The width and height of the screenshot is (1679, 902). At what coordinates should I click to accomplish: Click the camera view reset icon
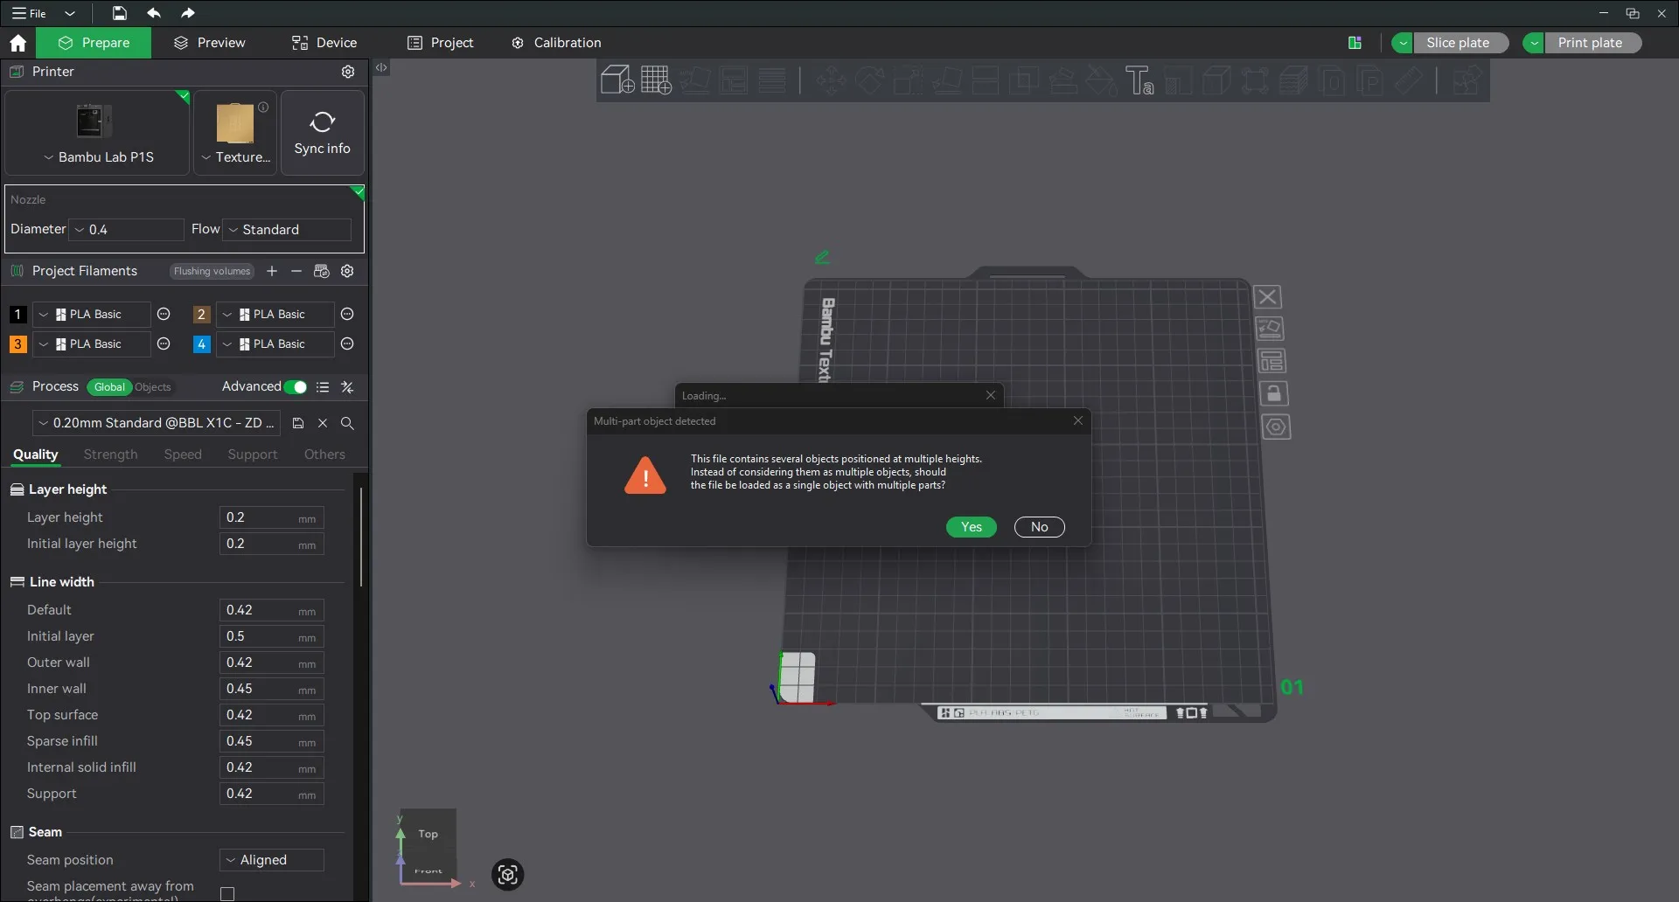(x=507, y=875)
